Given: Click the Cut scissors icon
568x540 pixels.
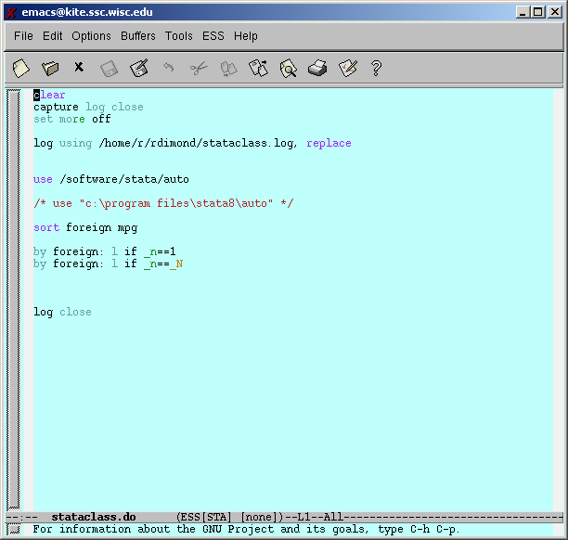Looking at the screenshot, I should (199, 68).
